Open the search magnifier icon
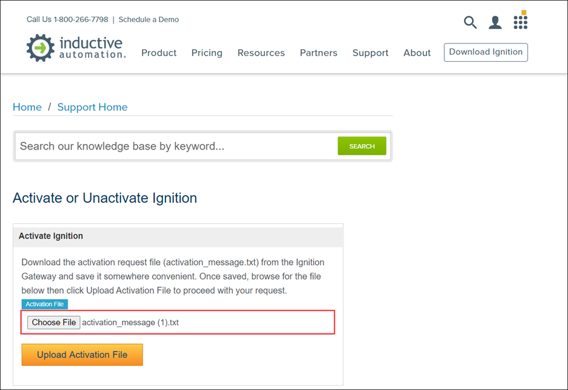Image resolution: width=568 pixels, height=390 pixels. tap(470, 23)
